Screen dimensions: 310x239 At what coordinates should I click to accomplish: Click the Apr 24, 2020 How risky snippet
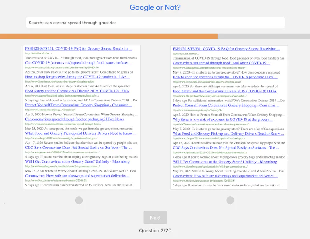coord(79,72)
